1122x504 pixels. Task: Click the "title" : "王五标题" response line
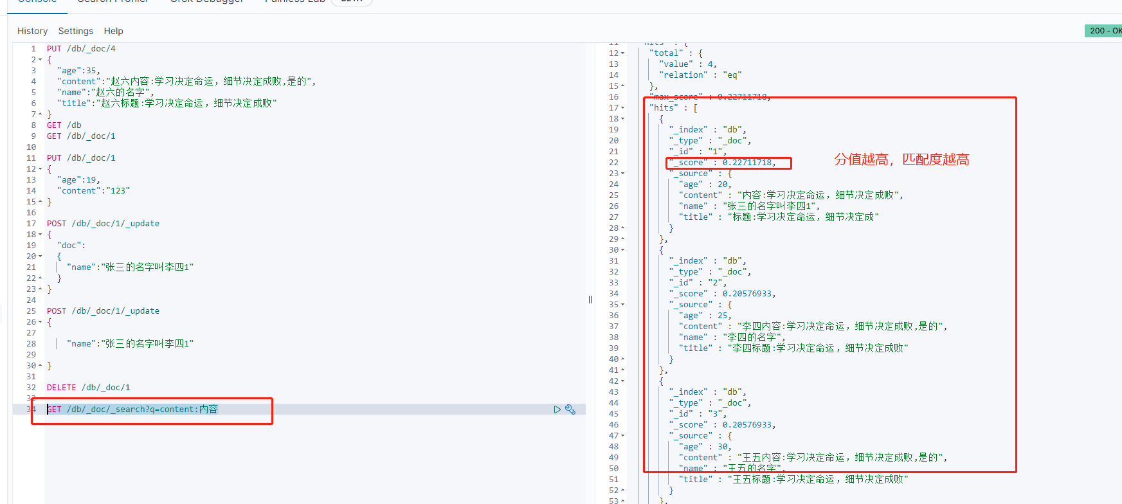[794, 480]
